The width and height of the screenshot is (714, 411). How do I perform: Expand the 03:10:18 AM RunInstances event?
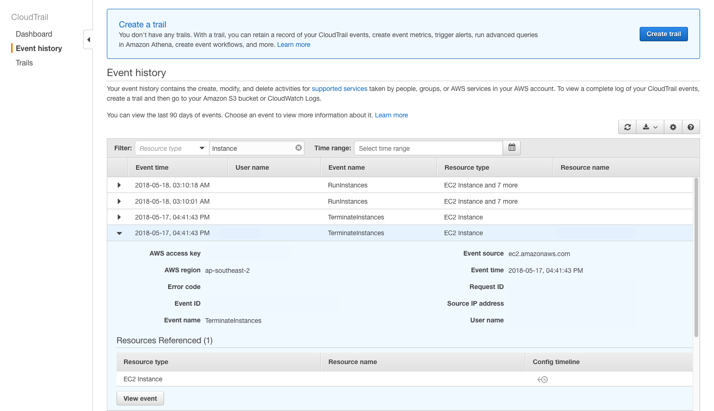tap(119, 185)
